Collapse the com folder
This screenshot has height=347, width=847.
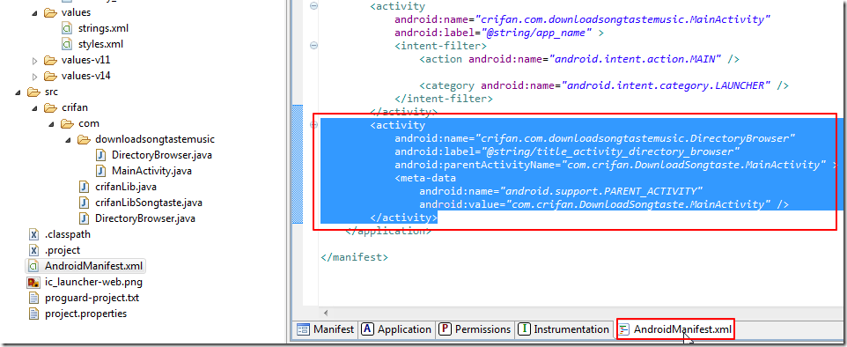(52, 124)
